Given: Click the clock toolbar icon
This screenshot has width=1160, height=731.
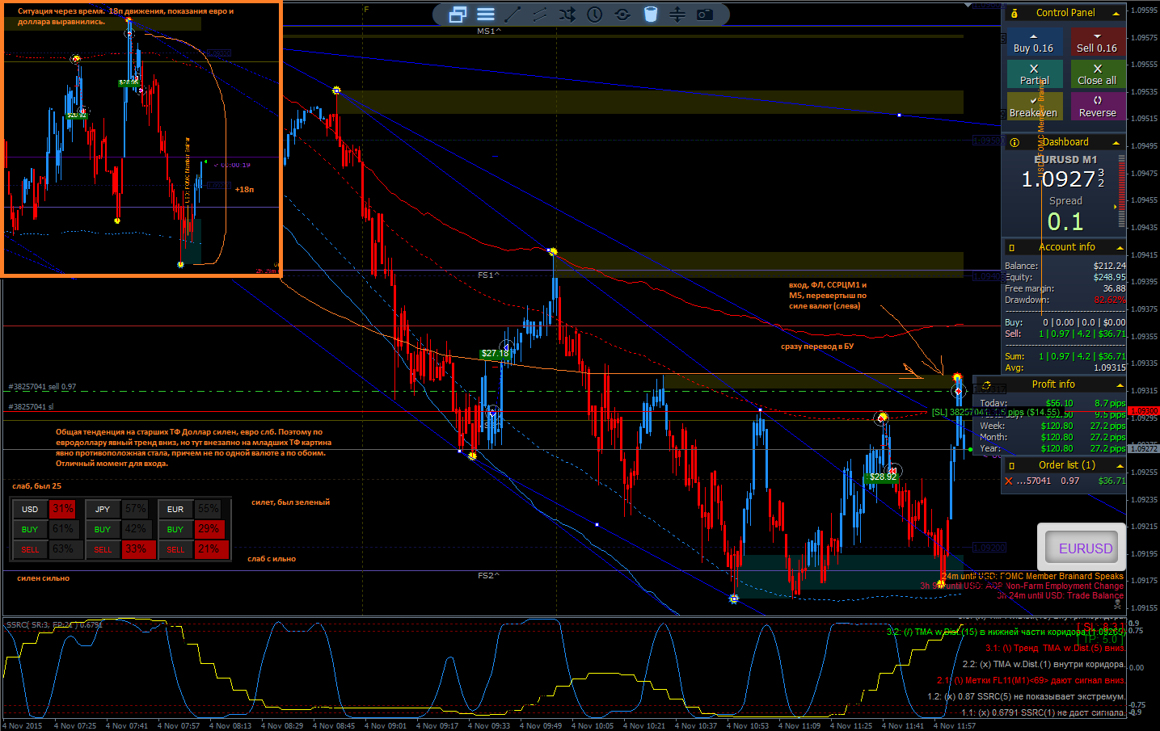Looking at the screenshot, I should (595, 15).
